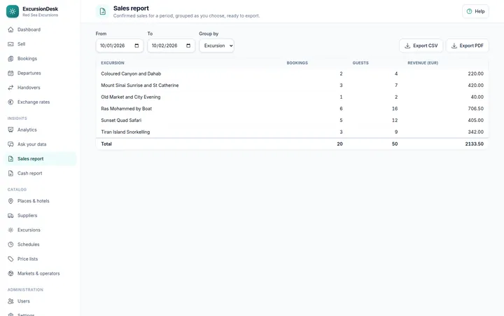Viewport: 504px width, 316px height.
Task: Click the Cash report document icon
Action: (x=10, y=173)
